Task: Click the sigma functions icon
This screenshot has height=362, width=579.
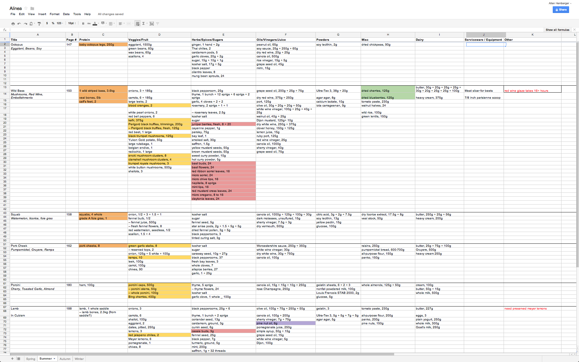Action: pyautogui.click(x=144, y=24)
